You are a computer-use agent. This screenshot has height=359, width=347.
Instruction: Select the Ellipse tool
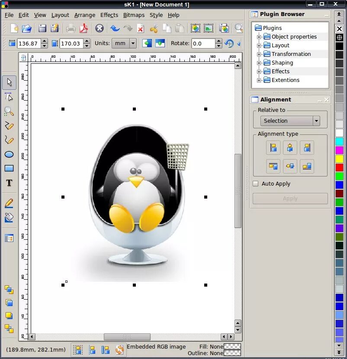pos(9,154)
